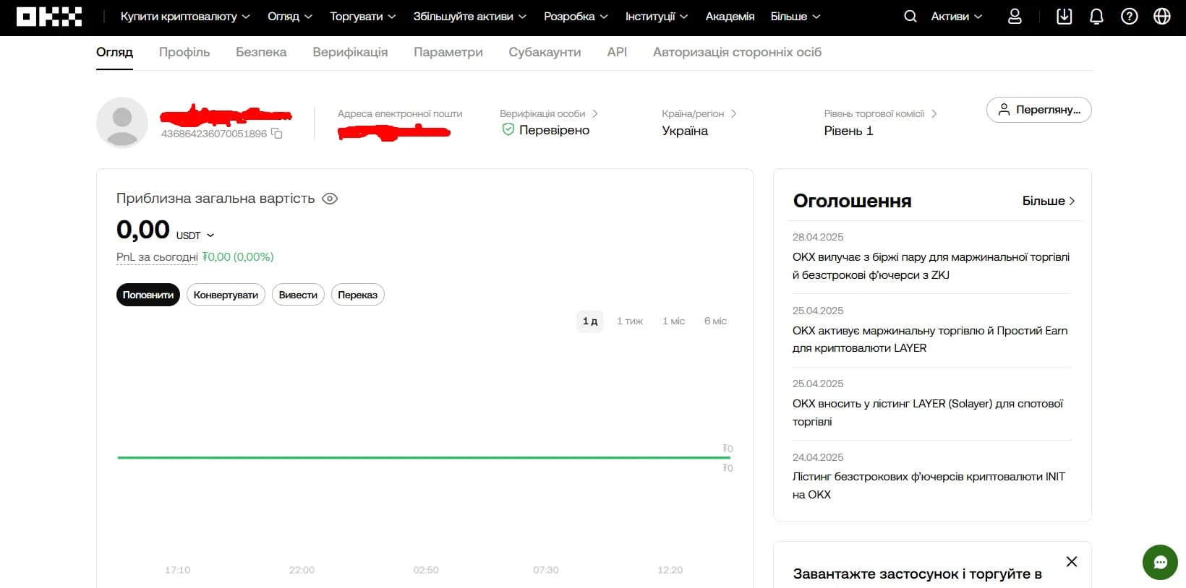The width and height of the screenshot is (1186, 588).
Task: Open the notifications bell
Action: [x=1096, y=16]
